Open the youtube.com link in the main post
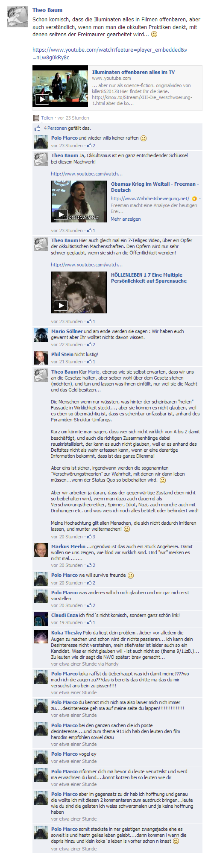Viewport: 211px width, 856px height. (110, 54)
